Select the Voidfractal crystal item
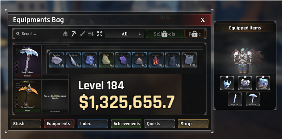Image resolution: width=282 pixels, height=139 pixels. click(x=123, y=60)
